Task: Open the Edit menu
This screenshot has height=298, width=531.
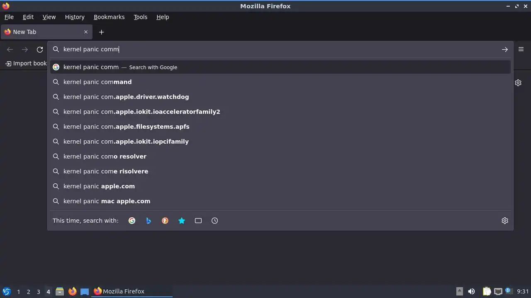Action: pyautogui.click(x=28, y=17)
